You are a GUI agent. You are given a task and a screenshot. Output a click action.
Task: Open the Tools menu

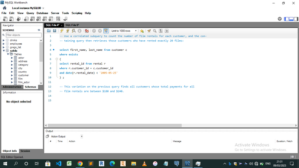(x=65, y=13)
